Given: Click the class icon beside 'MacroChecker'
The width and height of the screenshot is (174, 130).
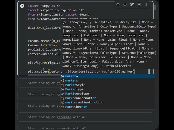Looking at the screenshot, I should pos(63,107).
